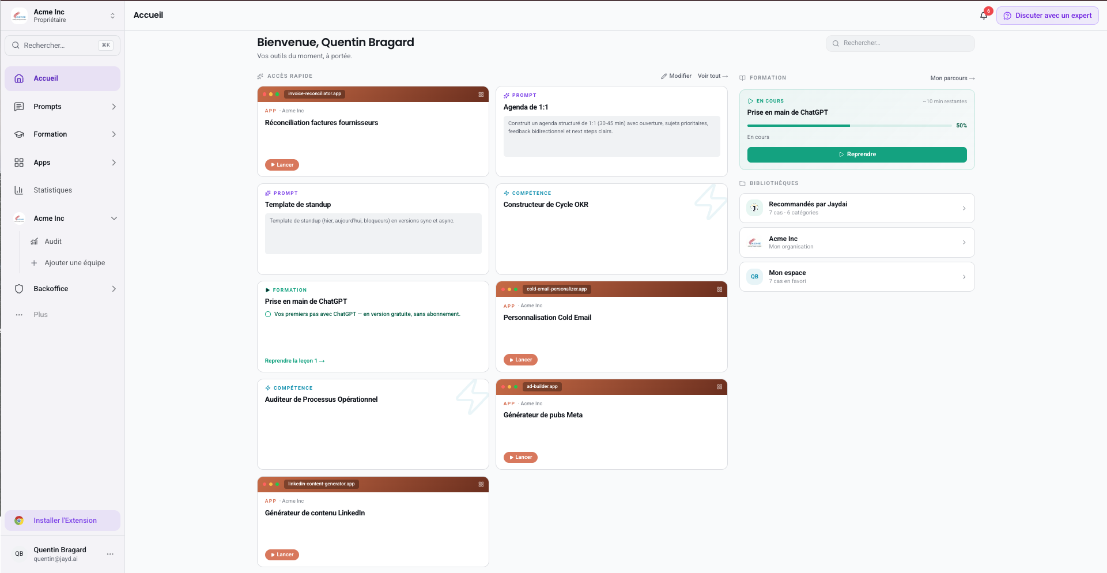Click the main Rechercher field at top right
The height and width of the screenshot is (573, 1107).
(900, 43)
